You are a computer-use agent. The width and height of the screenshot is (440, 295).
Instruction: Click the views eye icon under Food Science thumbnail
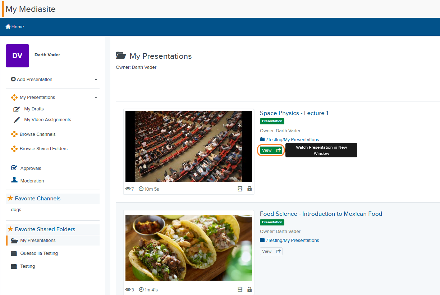[128, 290]
